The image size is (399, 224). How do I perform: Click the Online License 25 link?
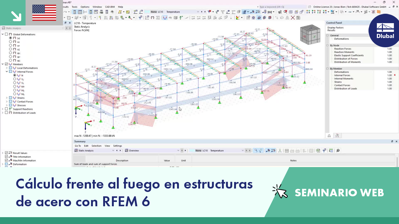click(x=323, y=7)
